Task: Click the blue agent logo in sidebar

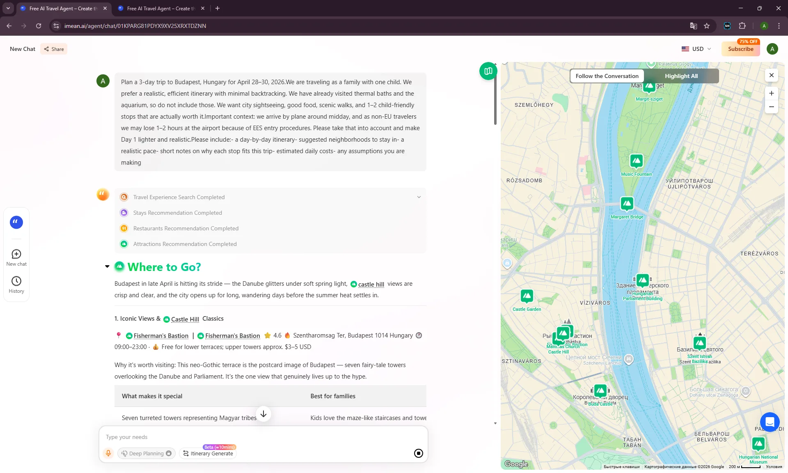Action: click(16, 222)
